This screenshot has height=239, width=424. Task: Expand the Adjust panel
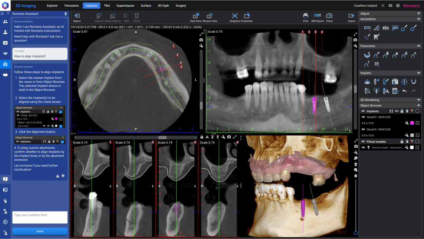pos(418,13)
